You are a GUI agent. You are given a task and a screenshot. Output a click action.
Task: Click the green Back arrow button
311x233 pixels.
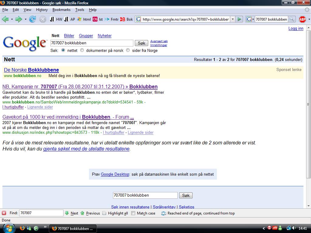(5, 19)
